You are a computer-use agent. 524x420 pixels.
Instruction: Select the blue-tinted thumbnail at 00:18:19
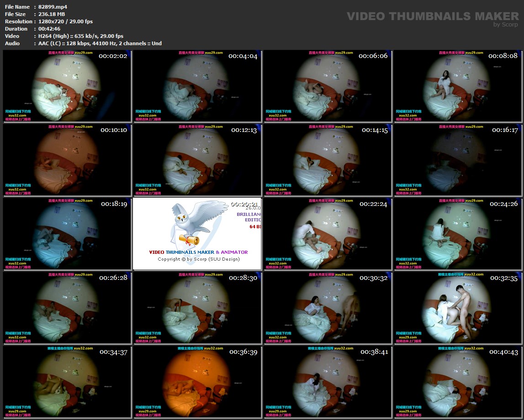pyautogui.click(x=67, y=234)
